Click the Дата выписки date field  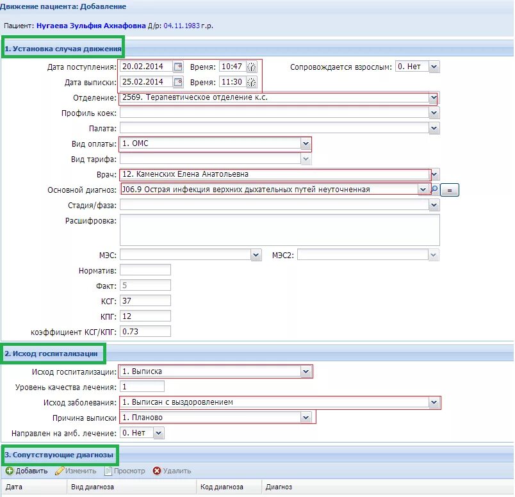pos(147,82)
